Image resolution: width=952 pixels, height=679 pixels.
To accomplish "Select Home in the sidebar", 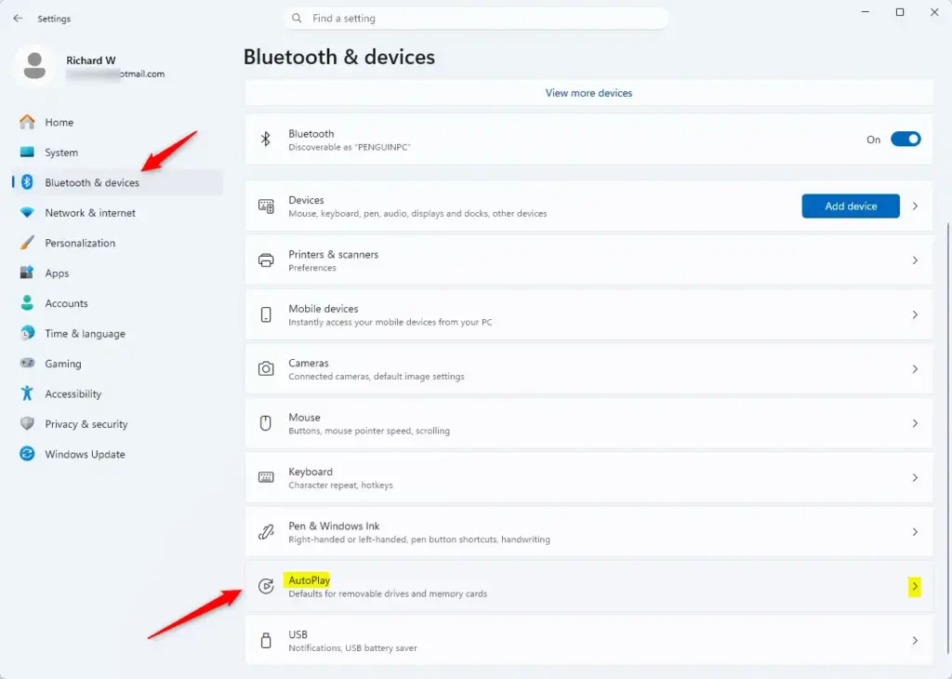I will (x=117, y=122).
